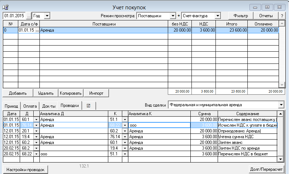Select the Док-ты tab
This screenshot has height=174, width=289.
click(x=48, y=106)
